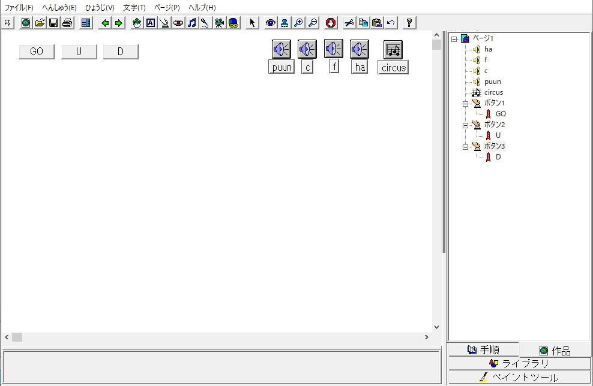Click the green plant pot toolbar icon
593x386 pixels.
pyautogui.click(x=137, y=23)
